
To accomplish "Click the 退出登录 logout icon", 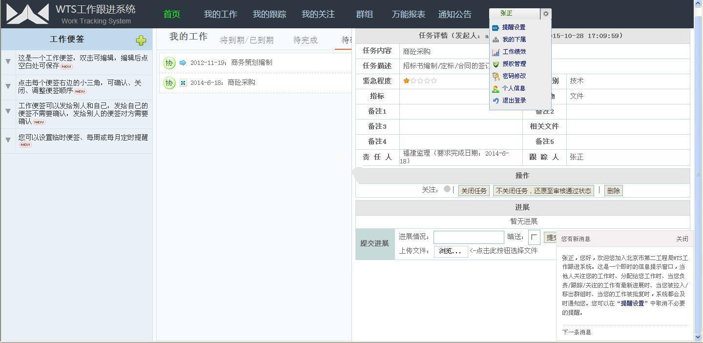I will (x=496, y=100).
